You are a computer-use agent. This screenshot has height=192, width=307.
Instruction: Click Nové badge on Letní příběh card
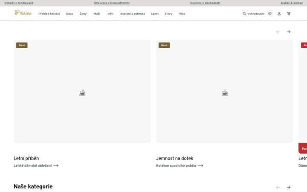pyautogui.click(x=22, y=45)
